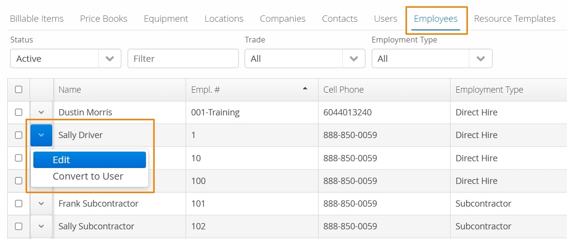Choose Edit from the row menu
This screenshot has width=567, height=239.
point(89,160)
